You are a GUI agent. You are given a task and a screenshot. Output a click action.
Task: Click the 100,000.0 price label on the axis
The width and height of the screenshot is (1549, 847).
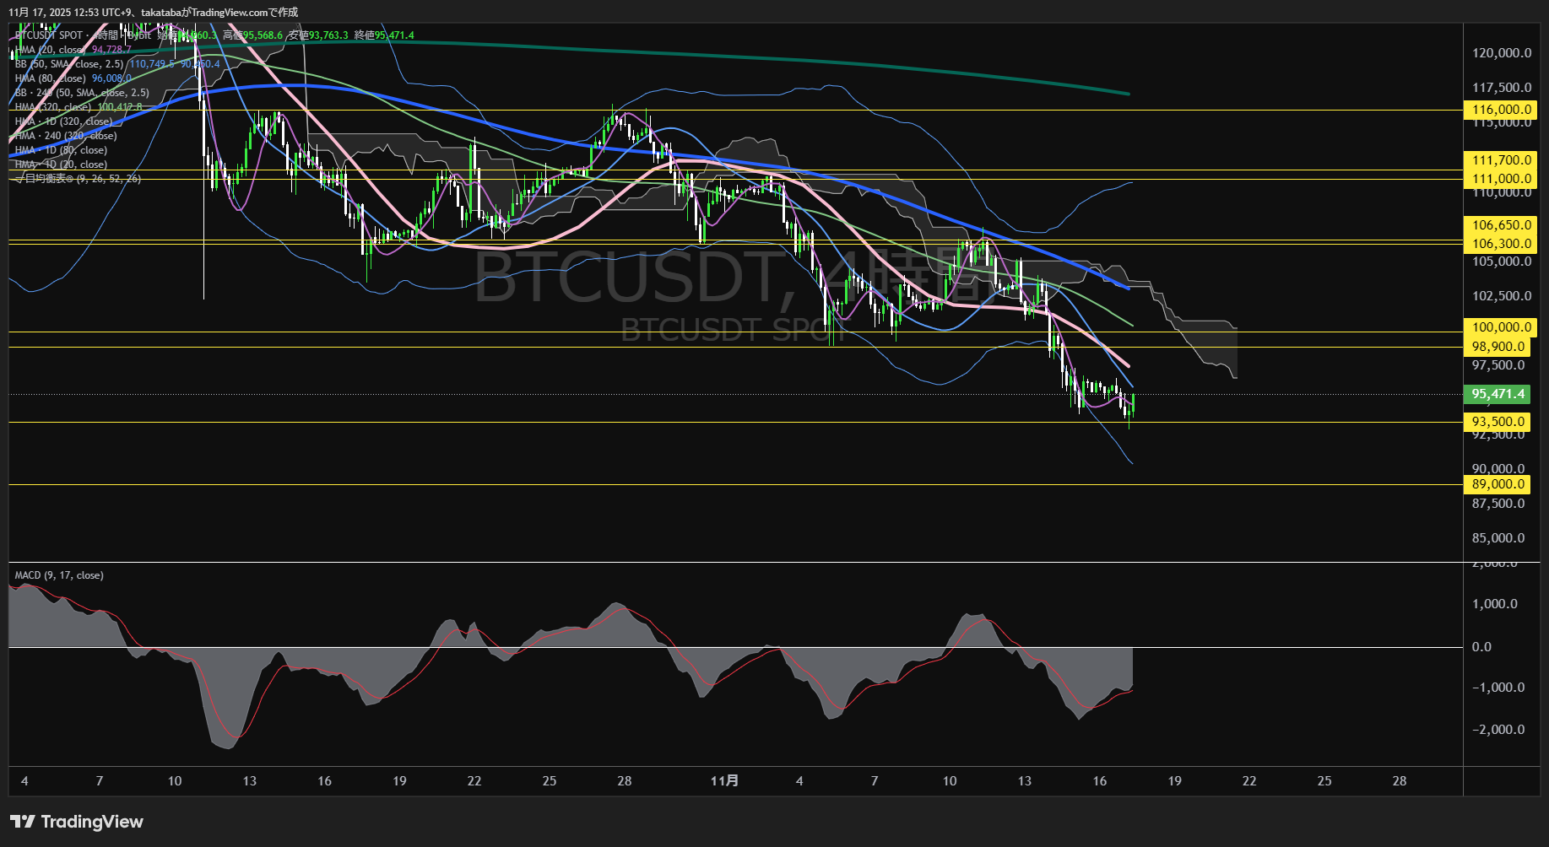coord(1500,327)
